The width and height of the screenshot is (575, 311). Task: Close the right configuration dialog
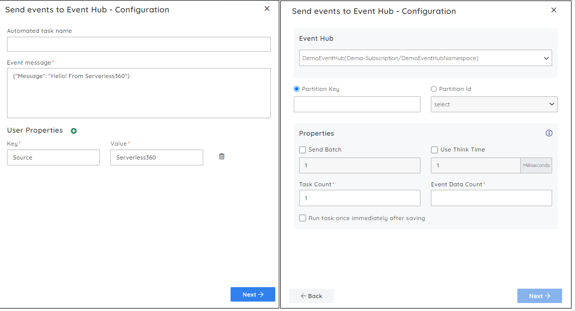(x=554, y=10)
